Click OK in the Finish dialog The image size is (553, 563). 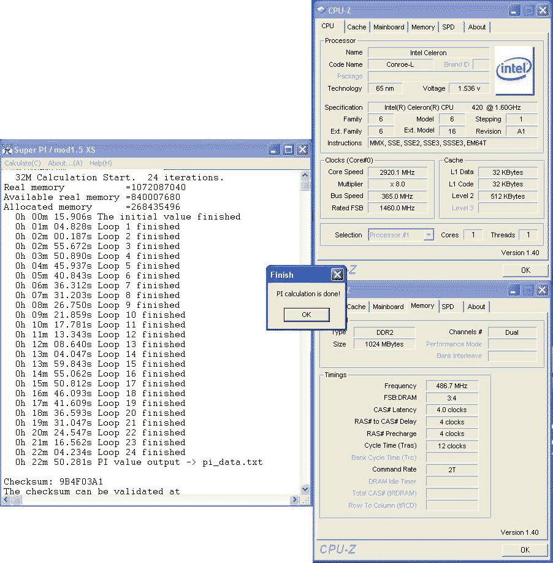tap(307, 315)
